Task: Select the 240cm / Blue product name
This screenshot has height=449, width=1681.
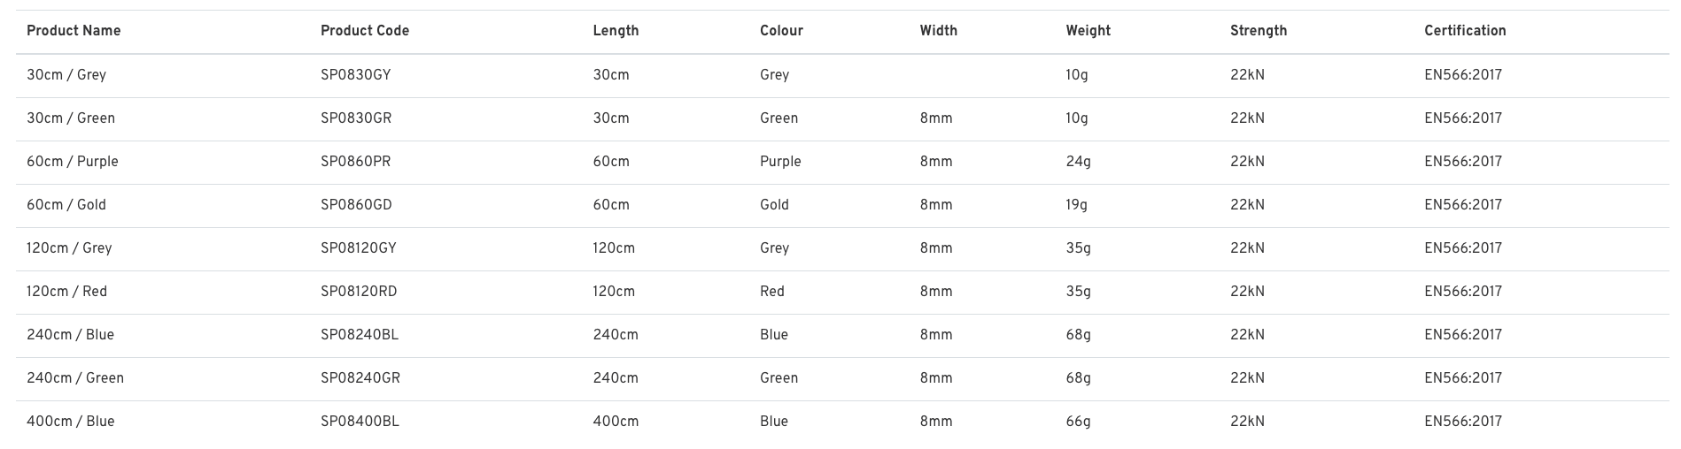Action: pyautogui.click(x=71, y=335)
